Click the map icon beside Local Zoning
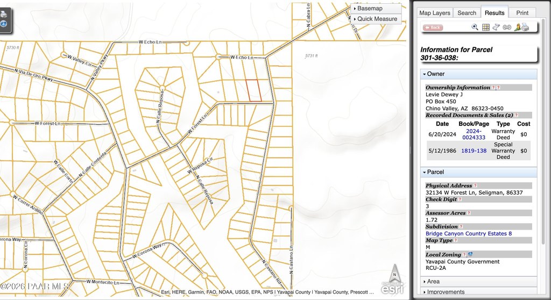 pos(469,254)
